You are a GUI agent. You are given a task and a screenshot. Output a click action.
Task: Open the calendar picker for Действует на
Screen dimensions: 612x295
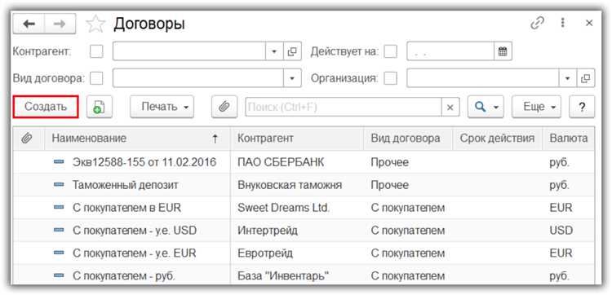pos(503,52)
